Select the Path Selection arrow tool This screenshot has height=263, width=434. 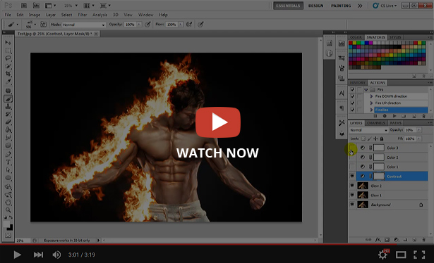[x=8, y=170]
